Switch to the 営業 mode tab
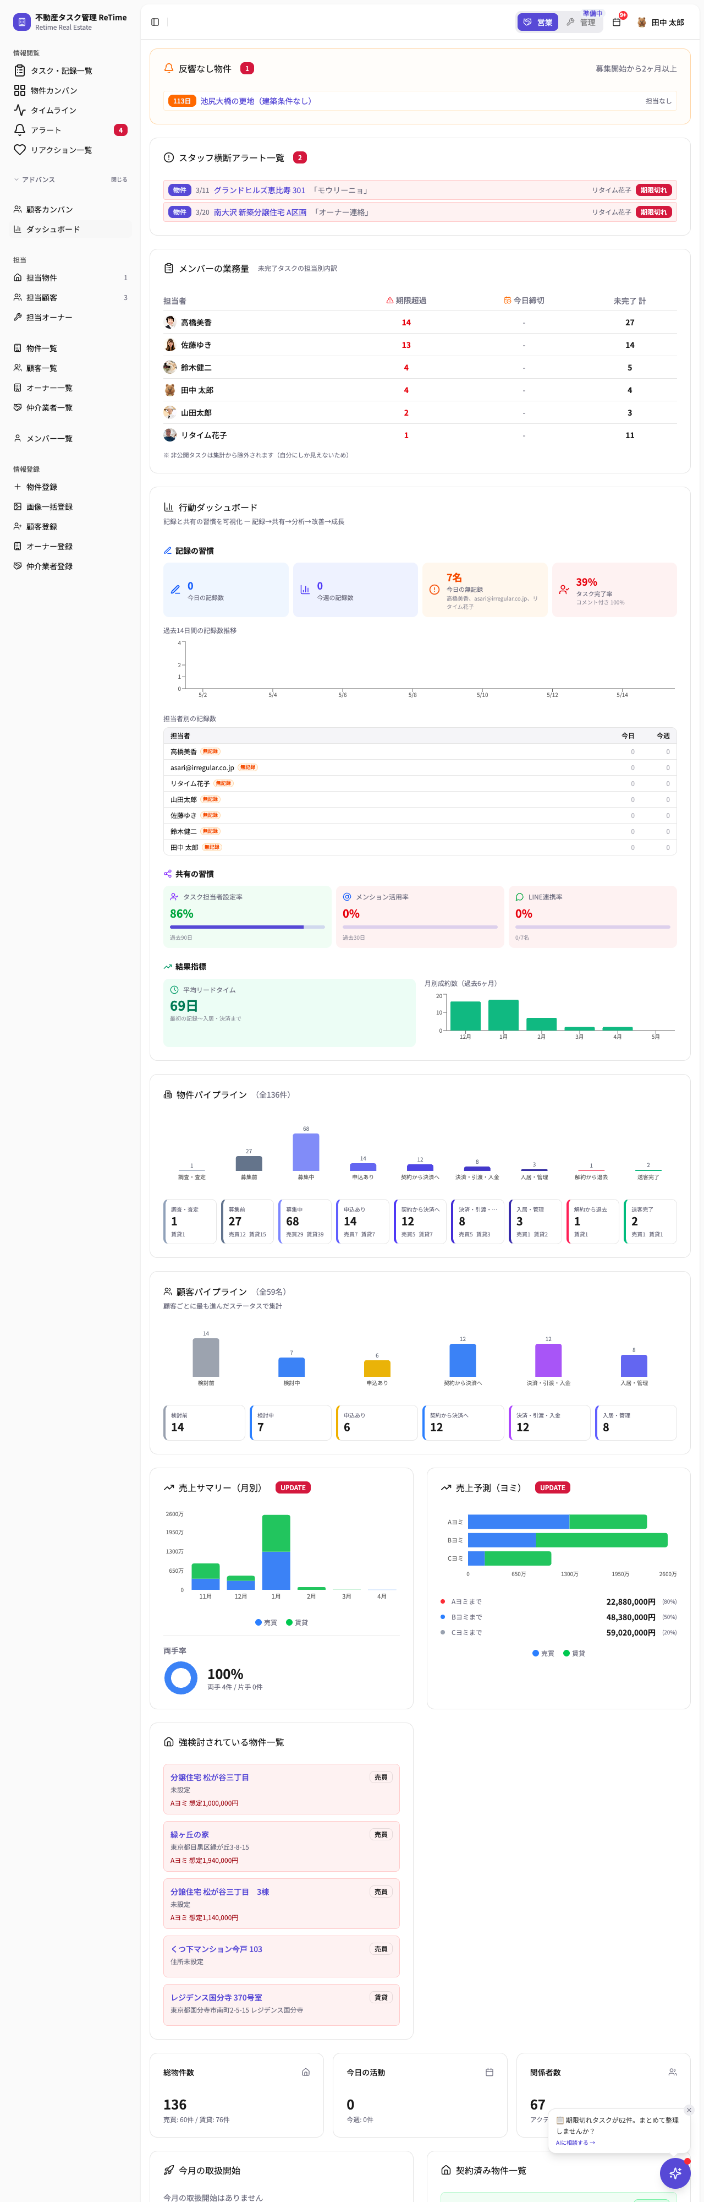 click(537, 22)
